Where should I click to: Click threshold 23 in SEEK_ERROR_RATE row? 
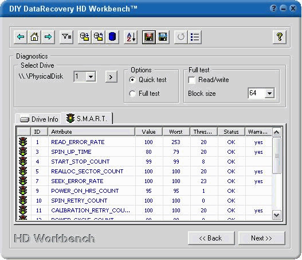point(203,181)
